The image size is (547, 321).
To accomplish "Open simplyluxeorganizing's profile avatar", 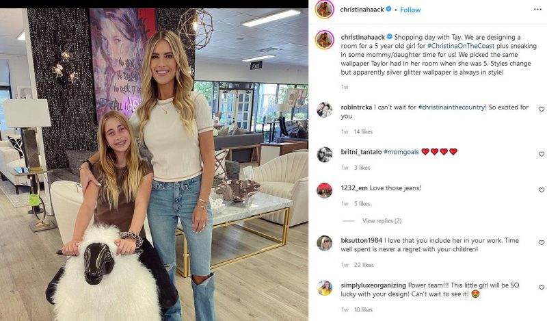I will click(324, 288).
